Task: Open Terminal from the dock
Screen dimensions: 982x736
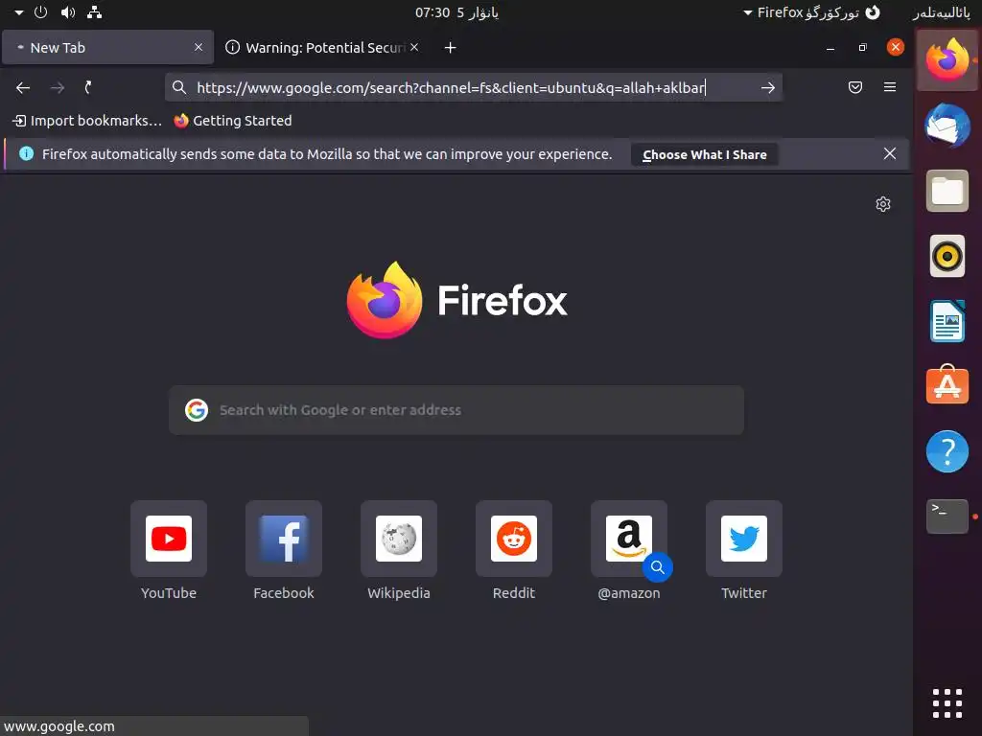Action: 947,517
